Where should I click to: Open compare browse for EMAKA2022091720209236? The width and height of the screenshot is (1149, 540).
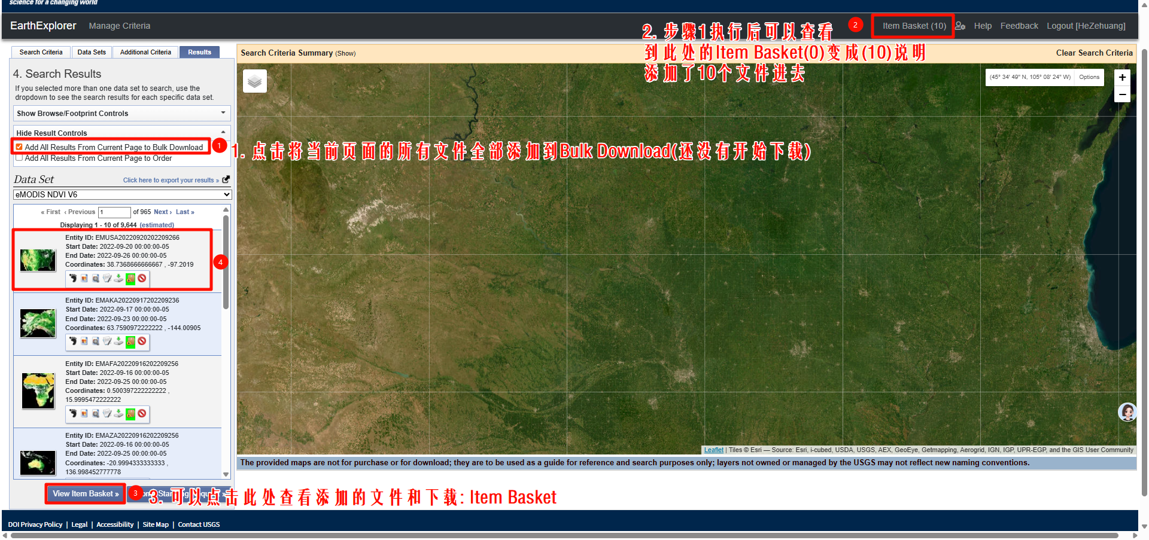point(96,341)
